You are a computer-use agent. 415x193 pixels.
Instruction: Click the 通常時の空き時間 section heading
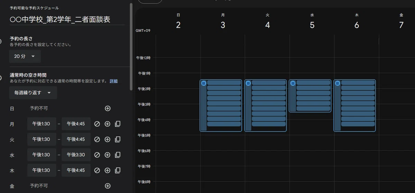coord(28,75)
